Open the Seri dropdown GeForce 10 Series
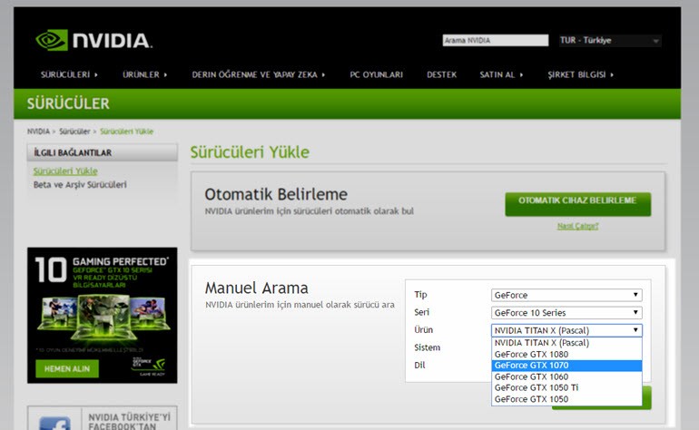Image resolution: width=699 pixels, height=430 pixels. [x=566, y=313]
